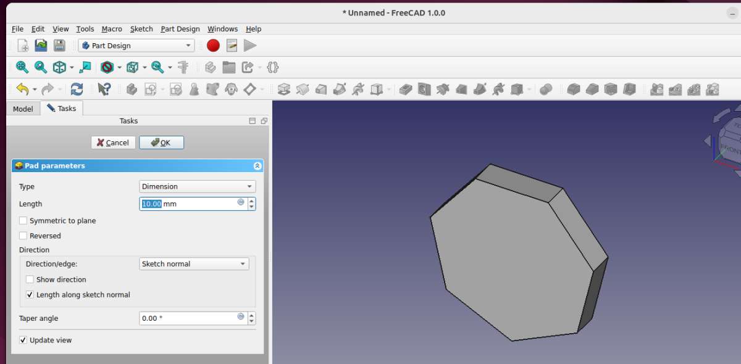Viewport: 741px width, 364px height.
Task: Open the Sketch menu
Action: [141, 29]
